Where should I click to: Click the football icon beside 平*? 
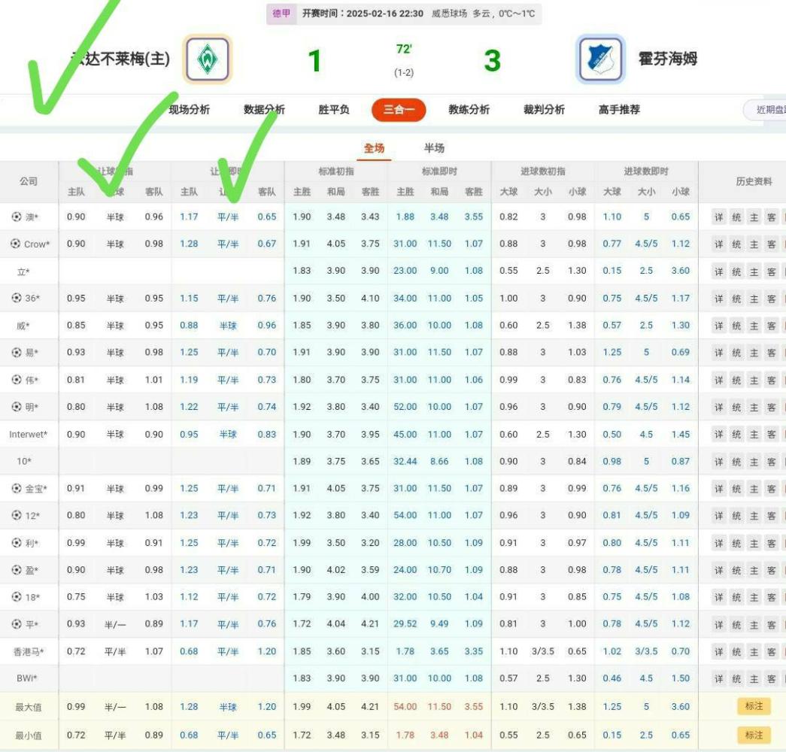coord(17,623)
